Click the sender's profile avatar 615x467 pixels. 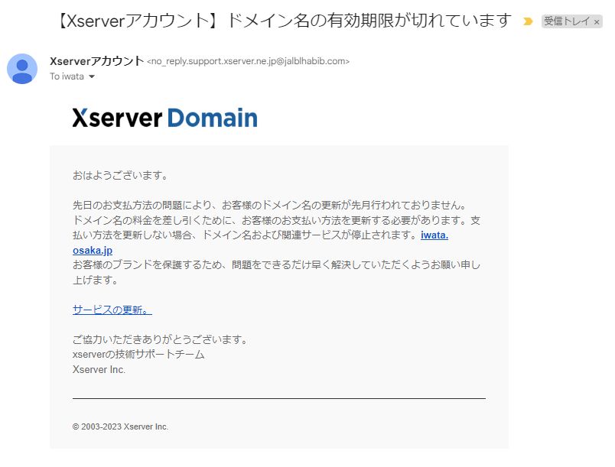[x=22, y=69]
